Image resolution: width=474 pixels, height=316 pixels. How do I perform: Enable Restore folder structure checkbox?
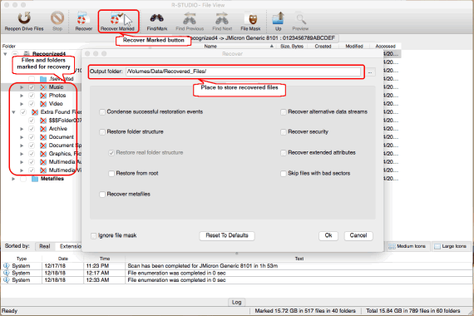click(x=102, y=132)
